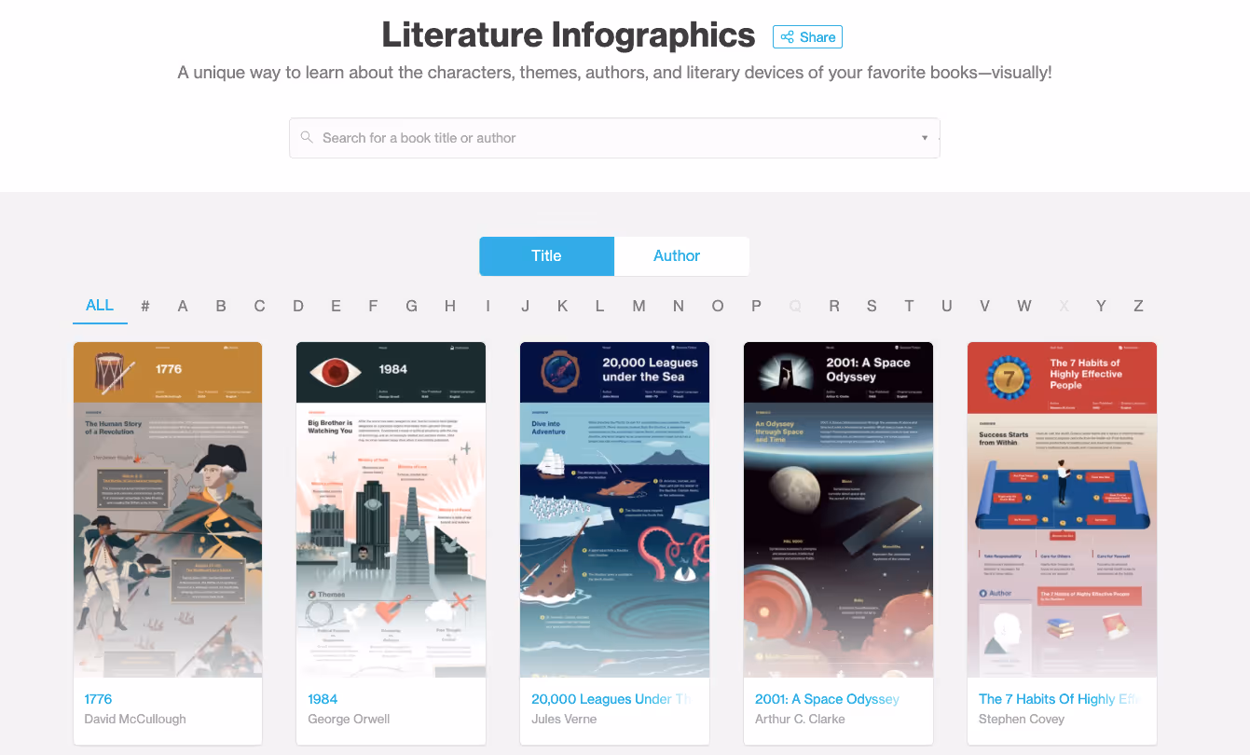Open The 7 Habits infographic thumbnail
The image size is (1250, 755).
click(x=1062, y=509)
